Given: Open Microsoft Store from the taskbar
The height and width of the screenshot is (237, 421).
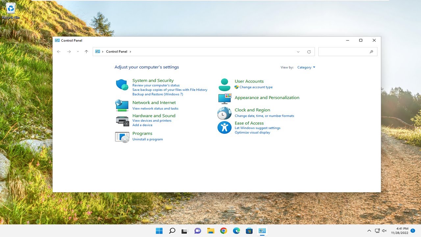Looking at the screenshot, I should click(249, 231).
